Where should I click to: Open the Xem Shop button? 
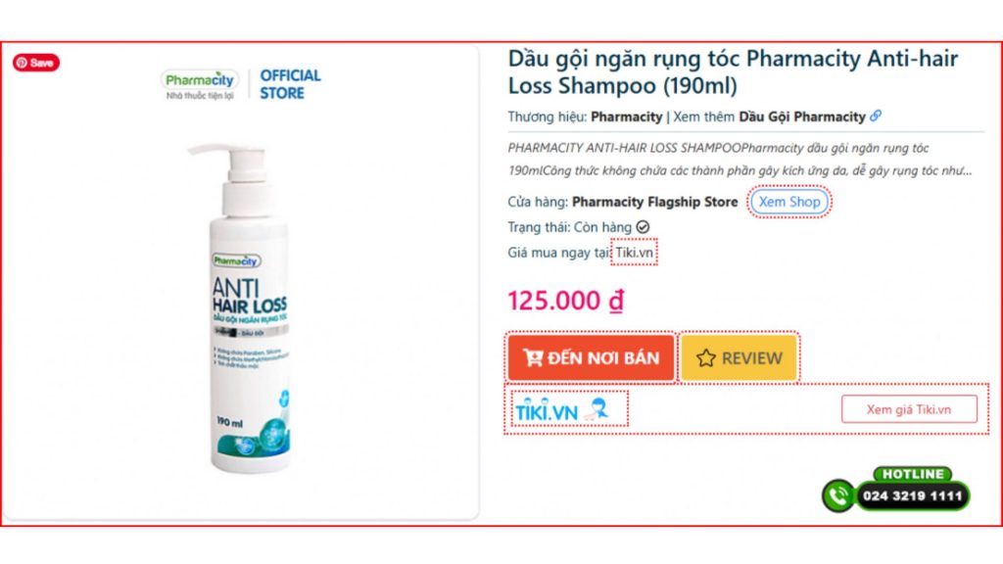pyautogui.click(x=789, y=202)
